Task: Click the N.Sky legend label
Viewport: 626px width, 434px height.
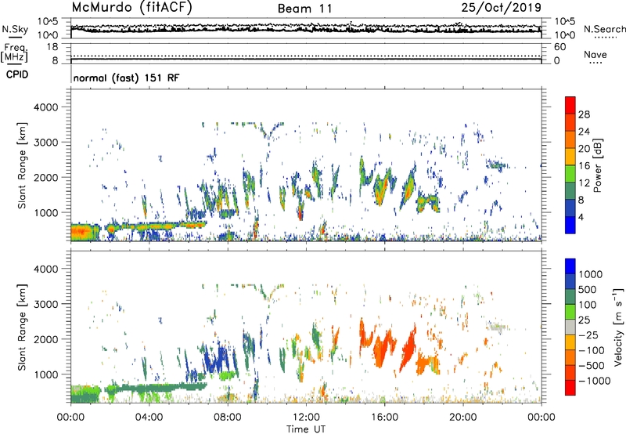Action: [x=15, y=29]
